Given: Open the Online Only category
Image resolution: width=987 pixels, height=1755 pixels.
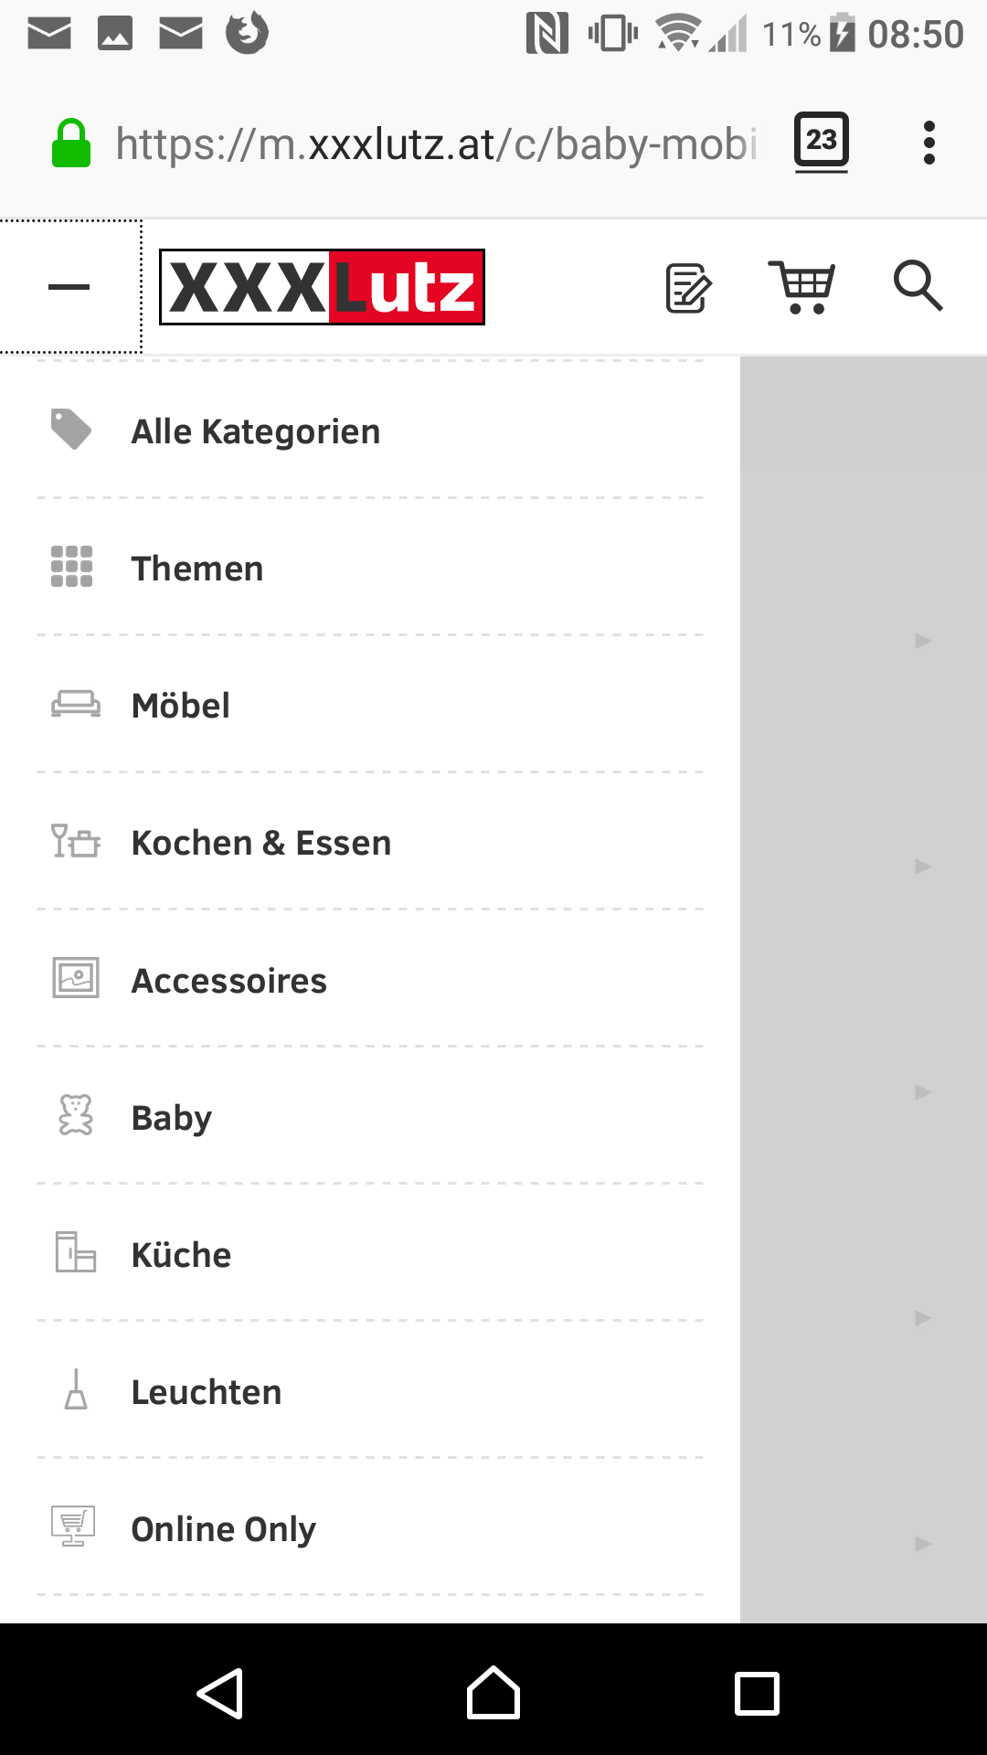Looking at the screenshot, I should [224, 1528].
